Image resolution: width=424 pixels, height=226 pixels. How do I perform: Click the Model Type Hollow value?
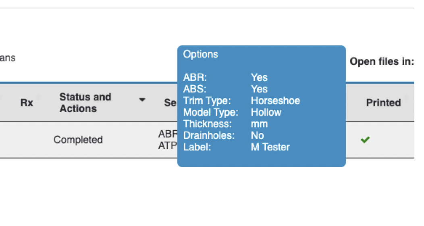pos(266,112)
